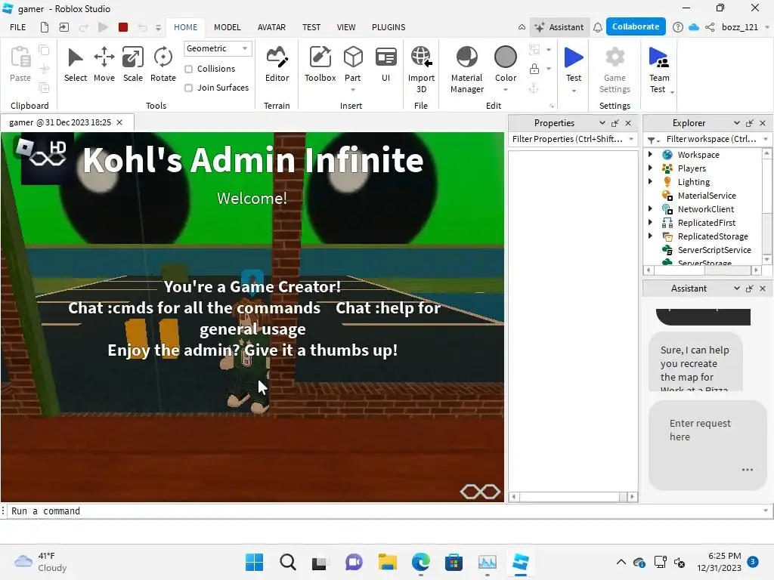
Task: Click the weather widget showing 41°F
Action: click(x=41, y=562)
